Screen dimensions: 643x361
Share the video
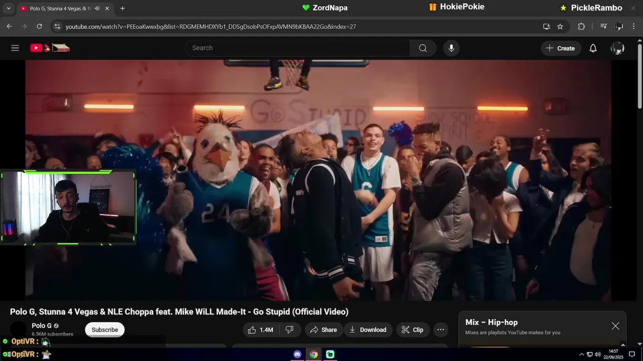click(324, 330)
